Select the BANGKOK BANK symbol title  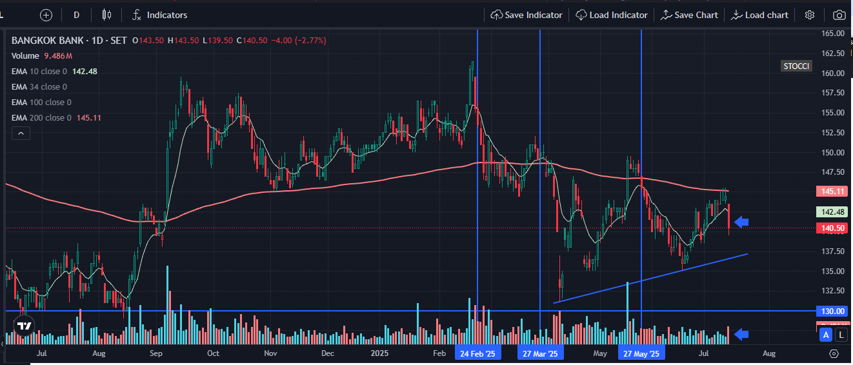48,40
